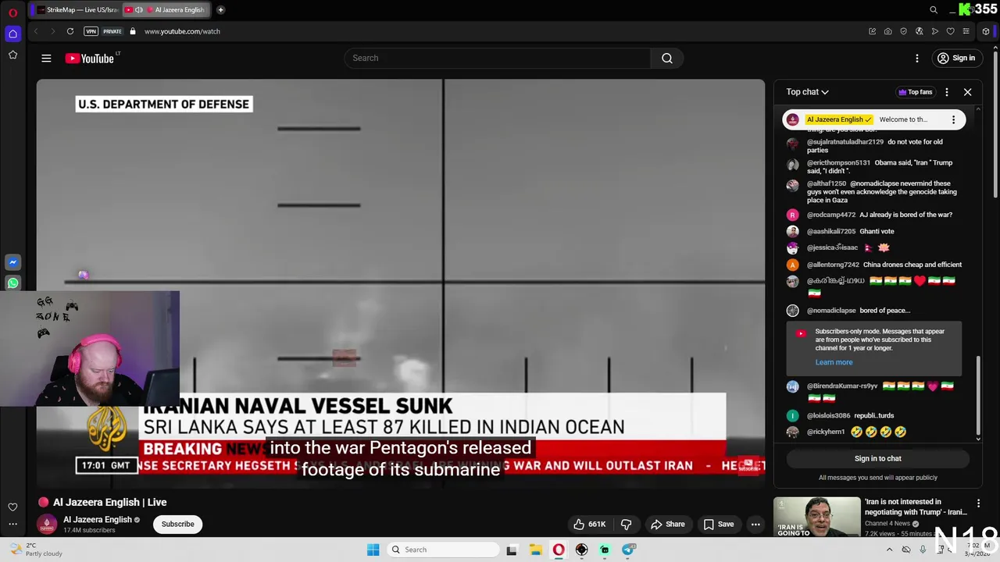Subscribe to Al Jazeera English

177,524
